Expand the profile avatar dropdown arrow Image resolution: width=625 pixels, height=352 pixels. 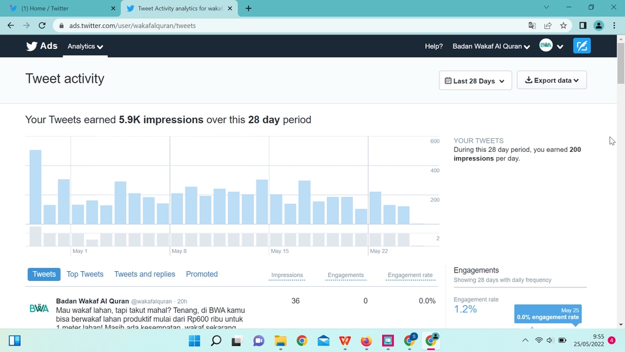point(560,47)
